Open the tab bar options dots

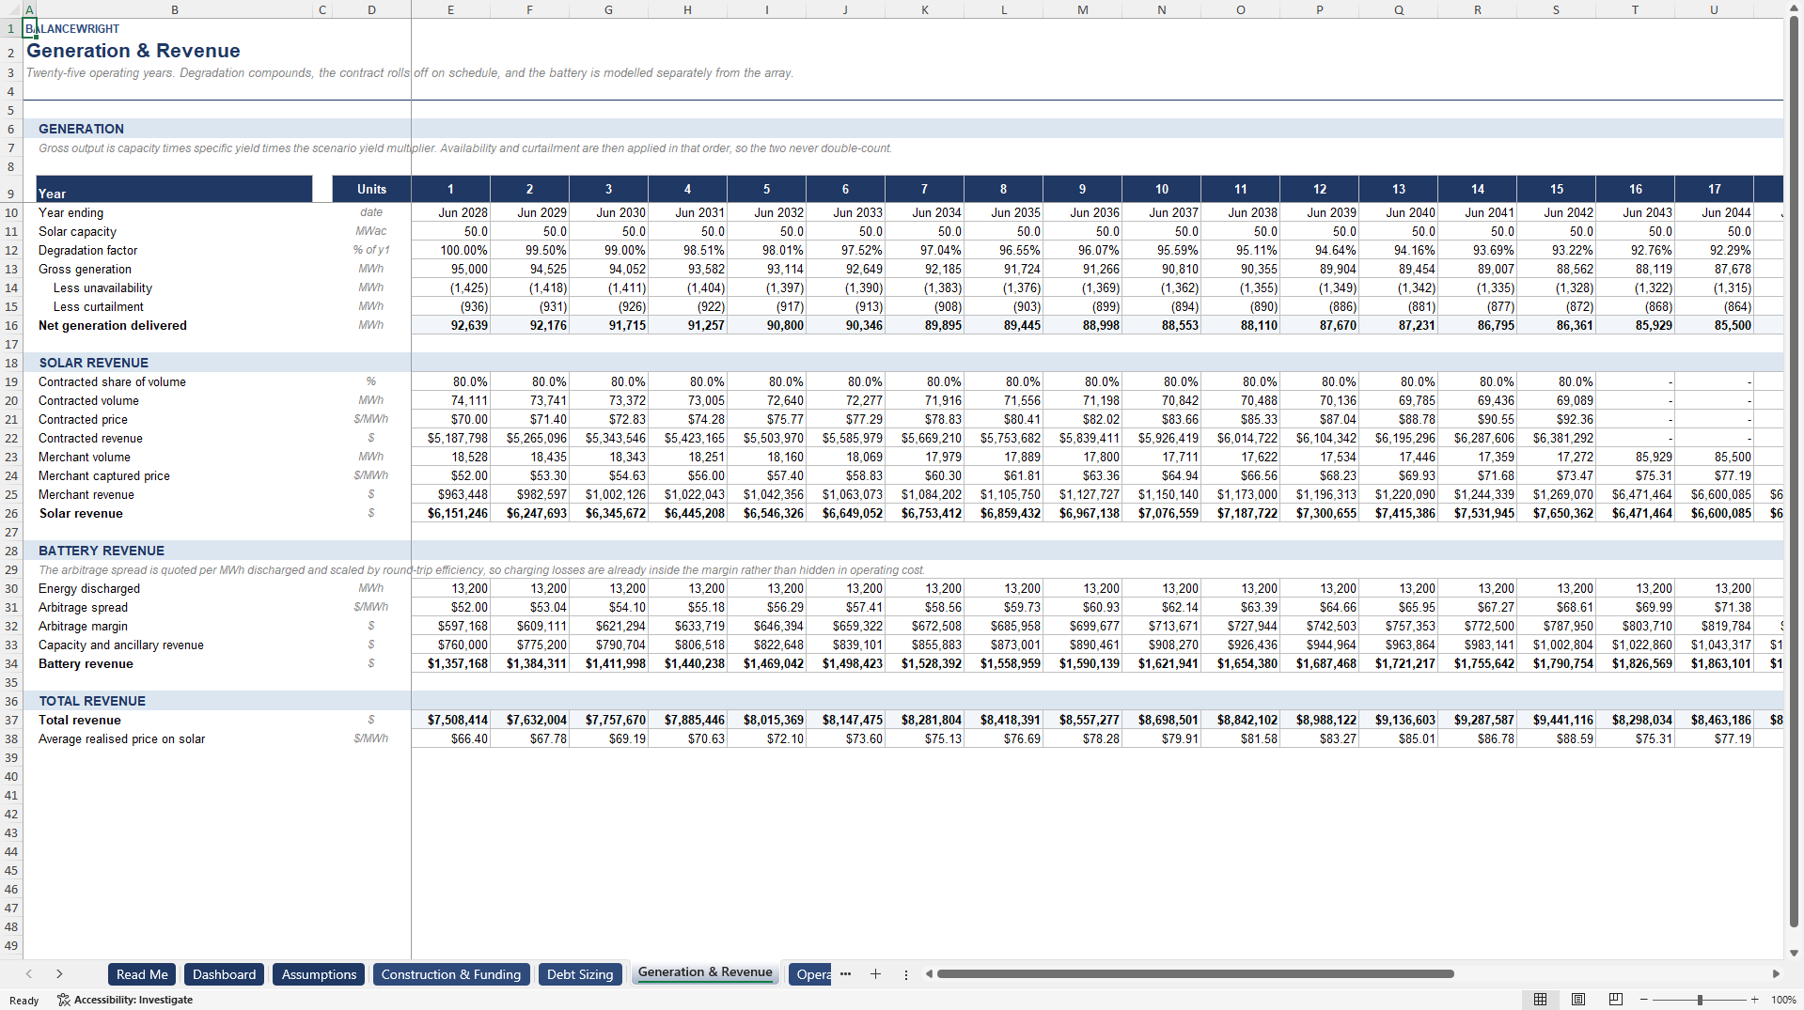[906, 974]
